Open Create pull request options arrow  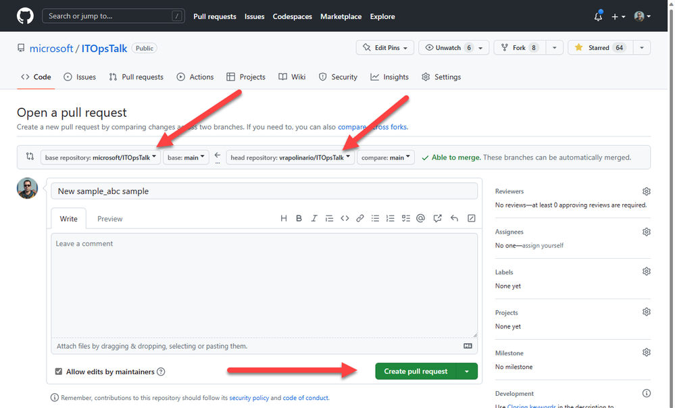(467, 371)
